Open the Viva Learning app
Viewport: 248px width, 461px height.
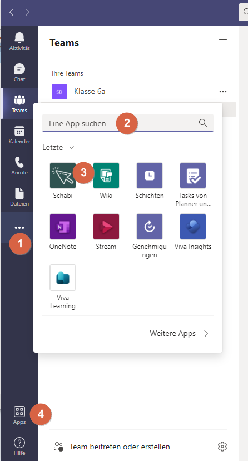point(63,278)
